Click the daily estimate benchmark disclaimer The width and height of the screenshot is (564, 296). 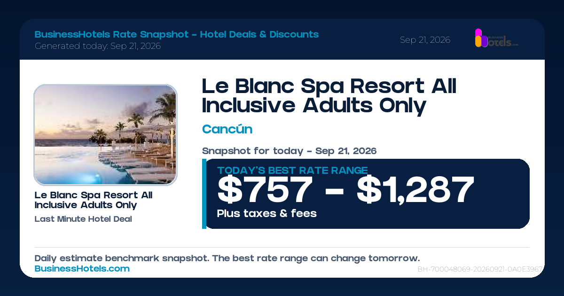pos(227,258)
